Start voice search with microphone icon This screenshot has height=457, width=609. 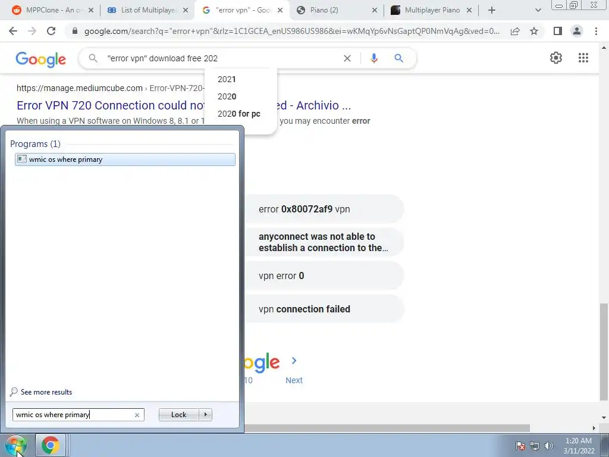373,58
